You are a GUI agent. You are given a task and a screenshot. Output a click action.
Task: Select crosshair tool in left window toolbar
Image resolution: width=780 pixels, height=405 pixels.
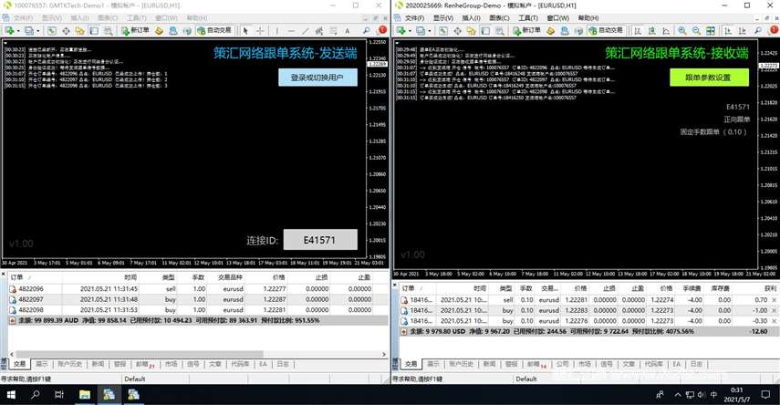pos(260,31)
